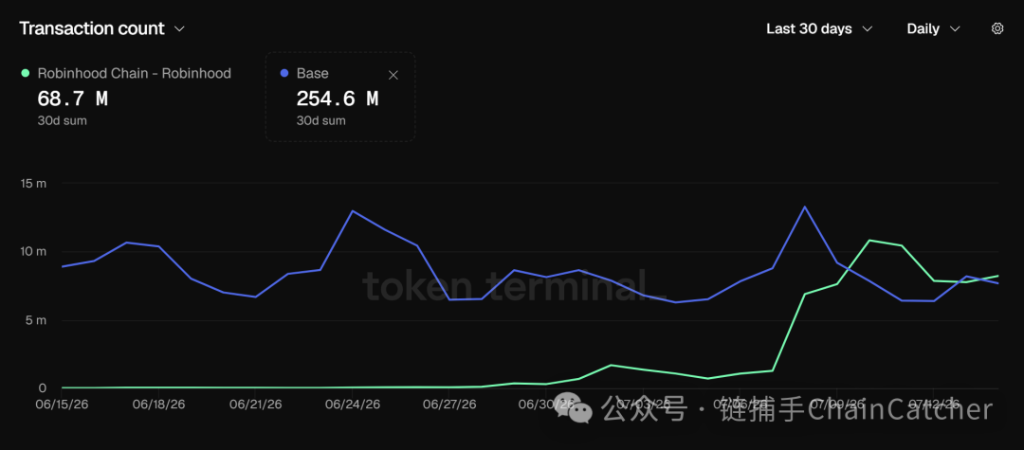This screenshot has width=1024, height=450.
Task: Click the 06/21/26 date axis label
Action: pos(255,405)
